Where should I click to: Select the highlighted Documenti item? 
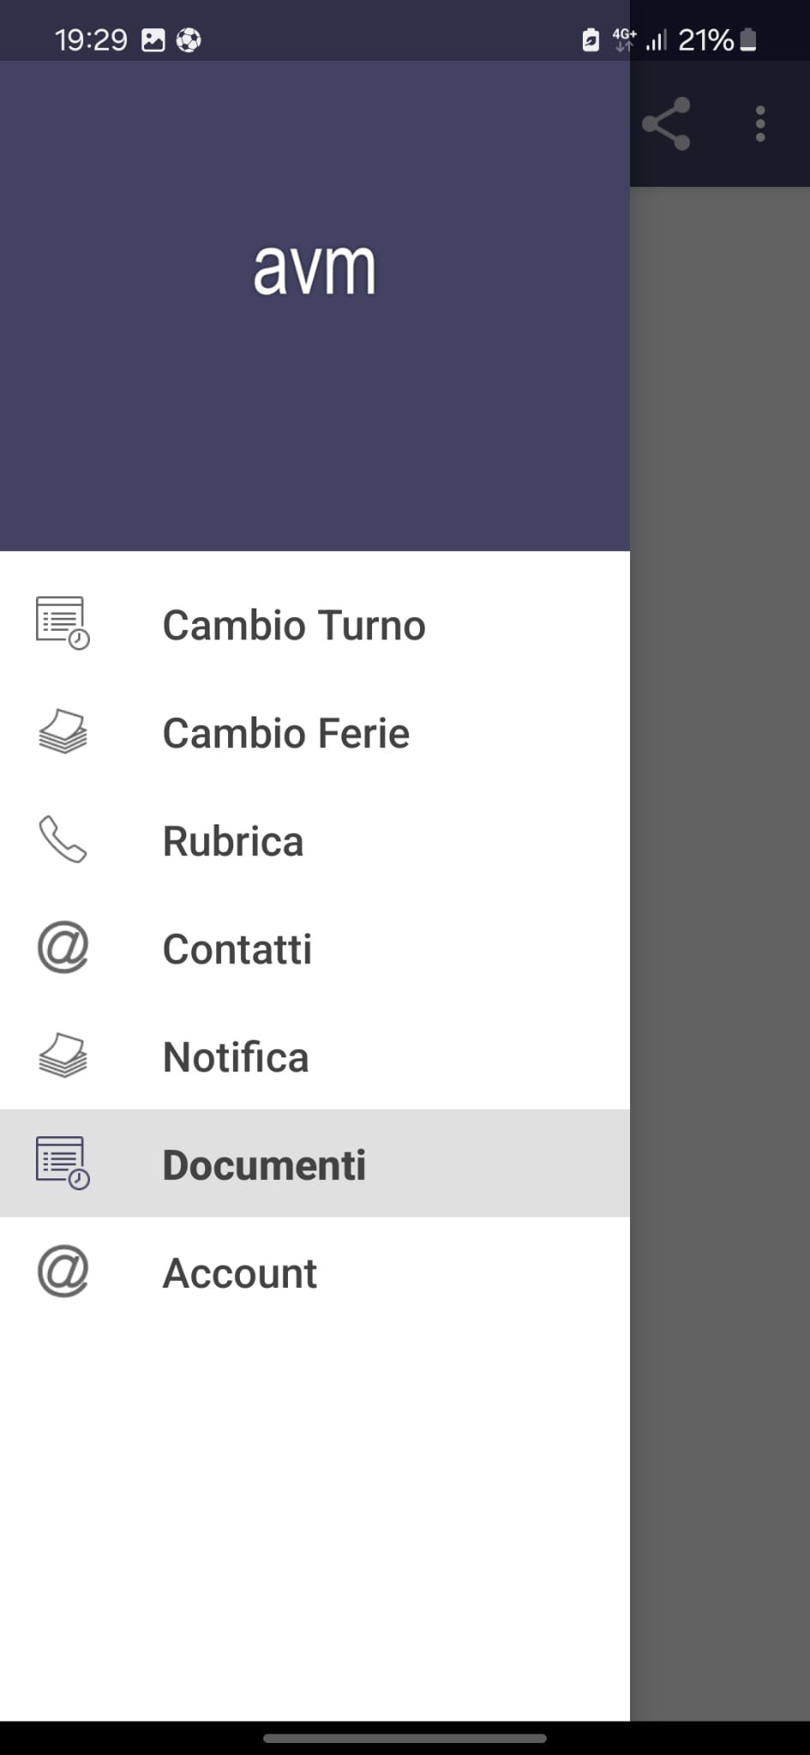tap(315, 1164)
